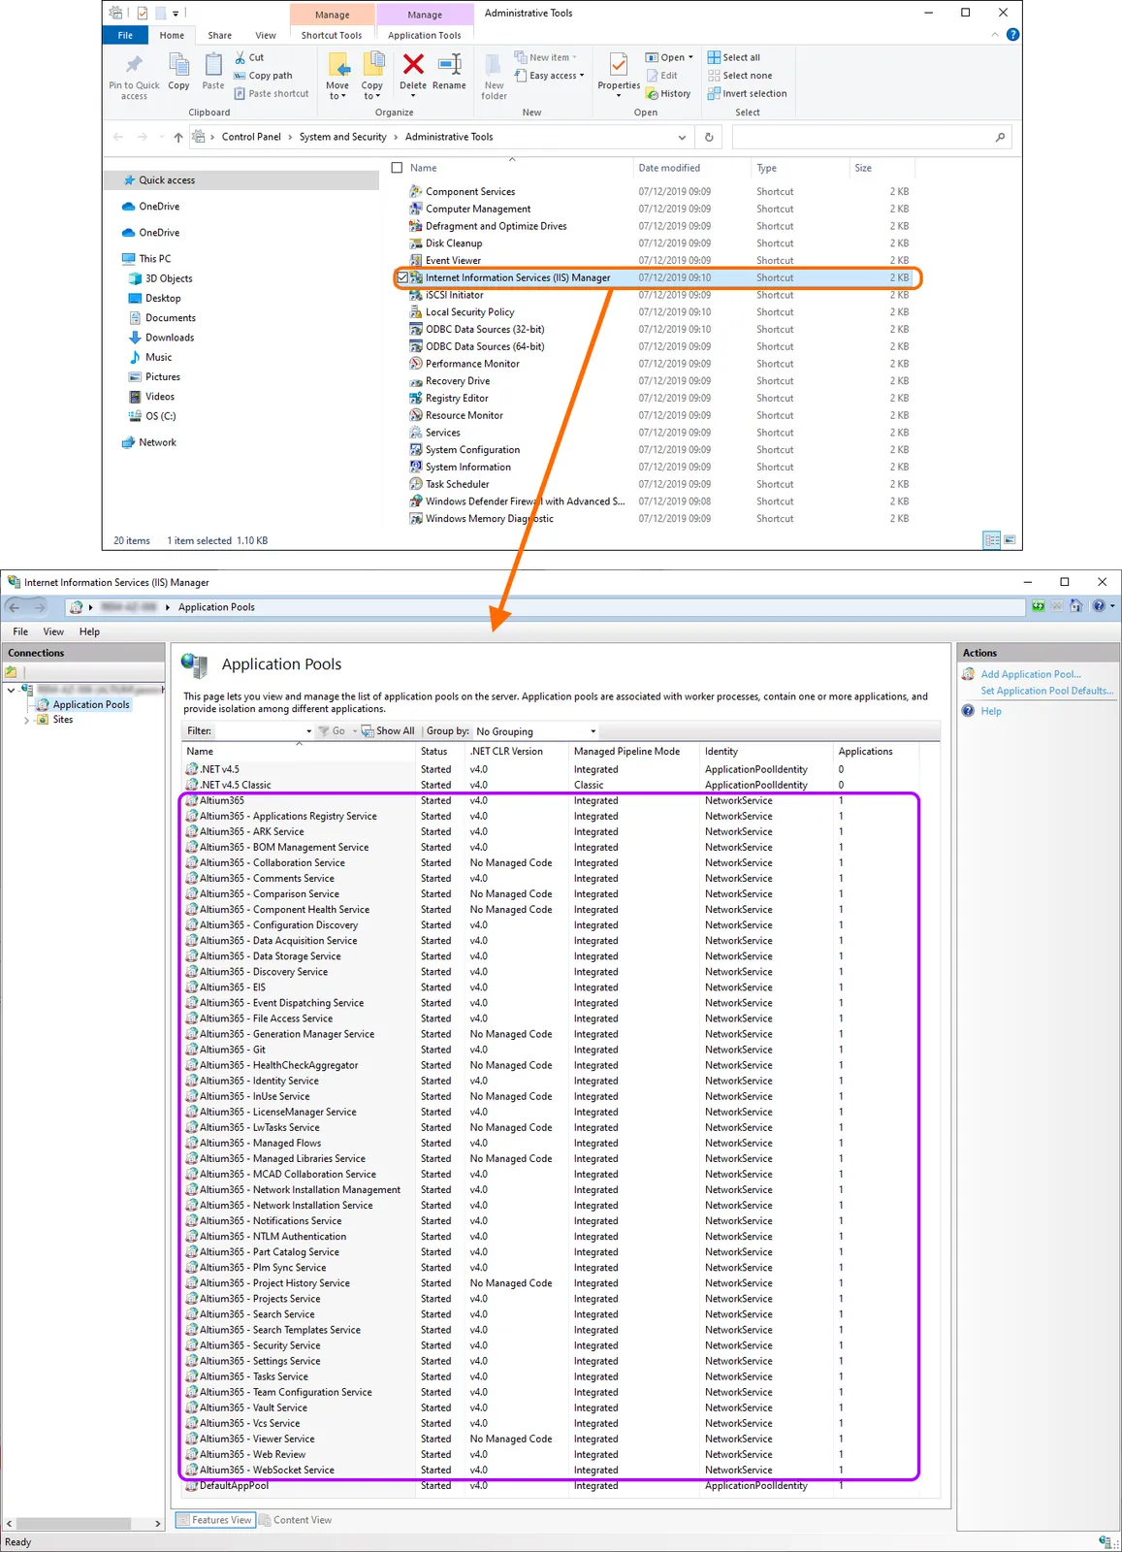
Task: Click the Refresh button beside address bar
Action: [x=709, y=138]
